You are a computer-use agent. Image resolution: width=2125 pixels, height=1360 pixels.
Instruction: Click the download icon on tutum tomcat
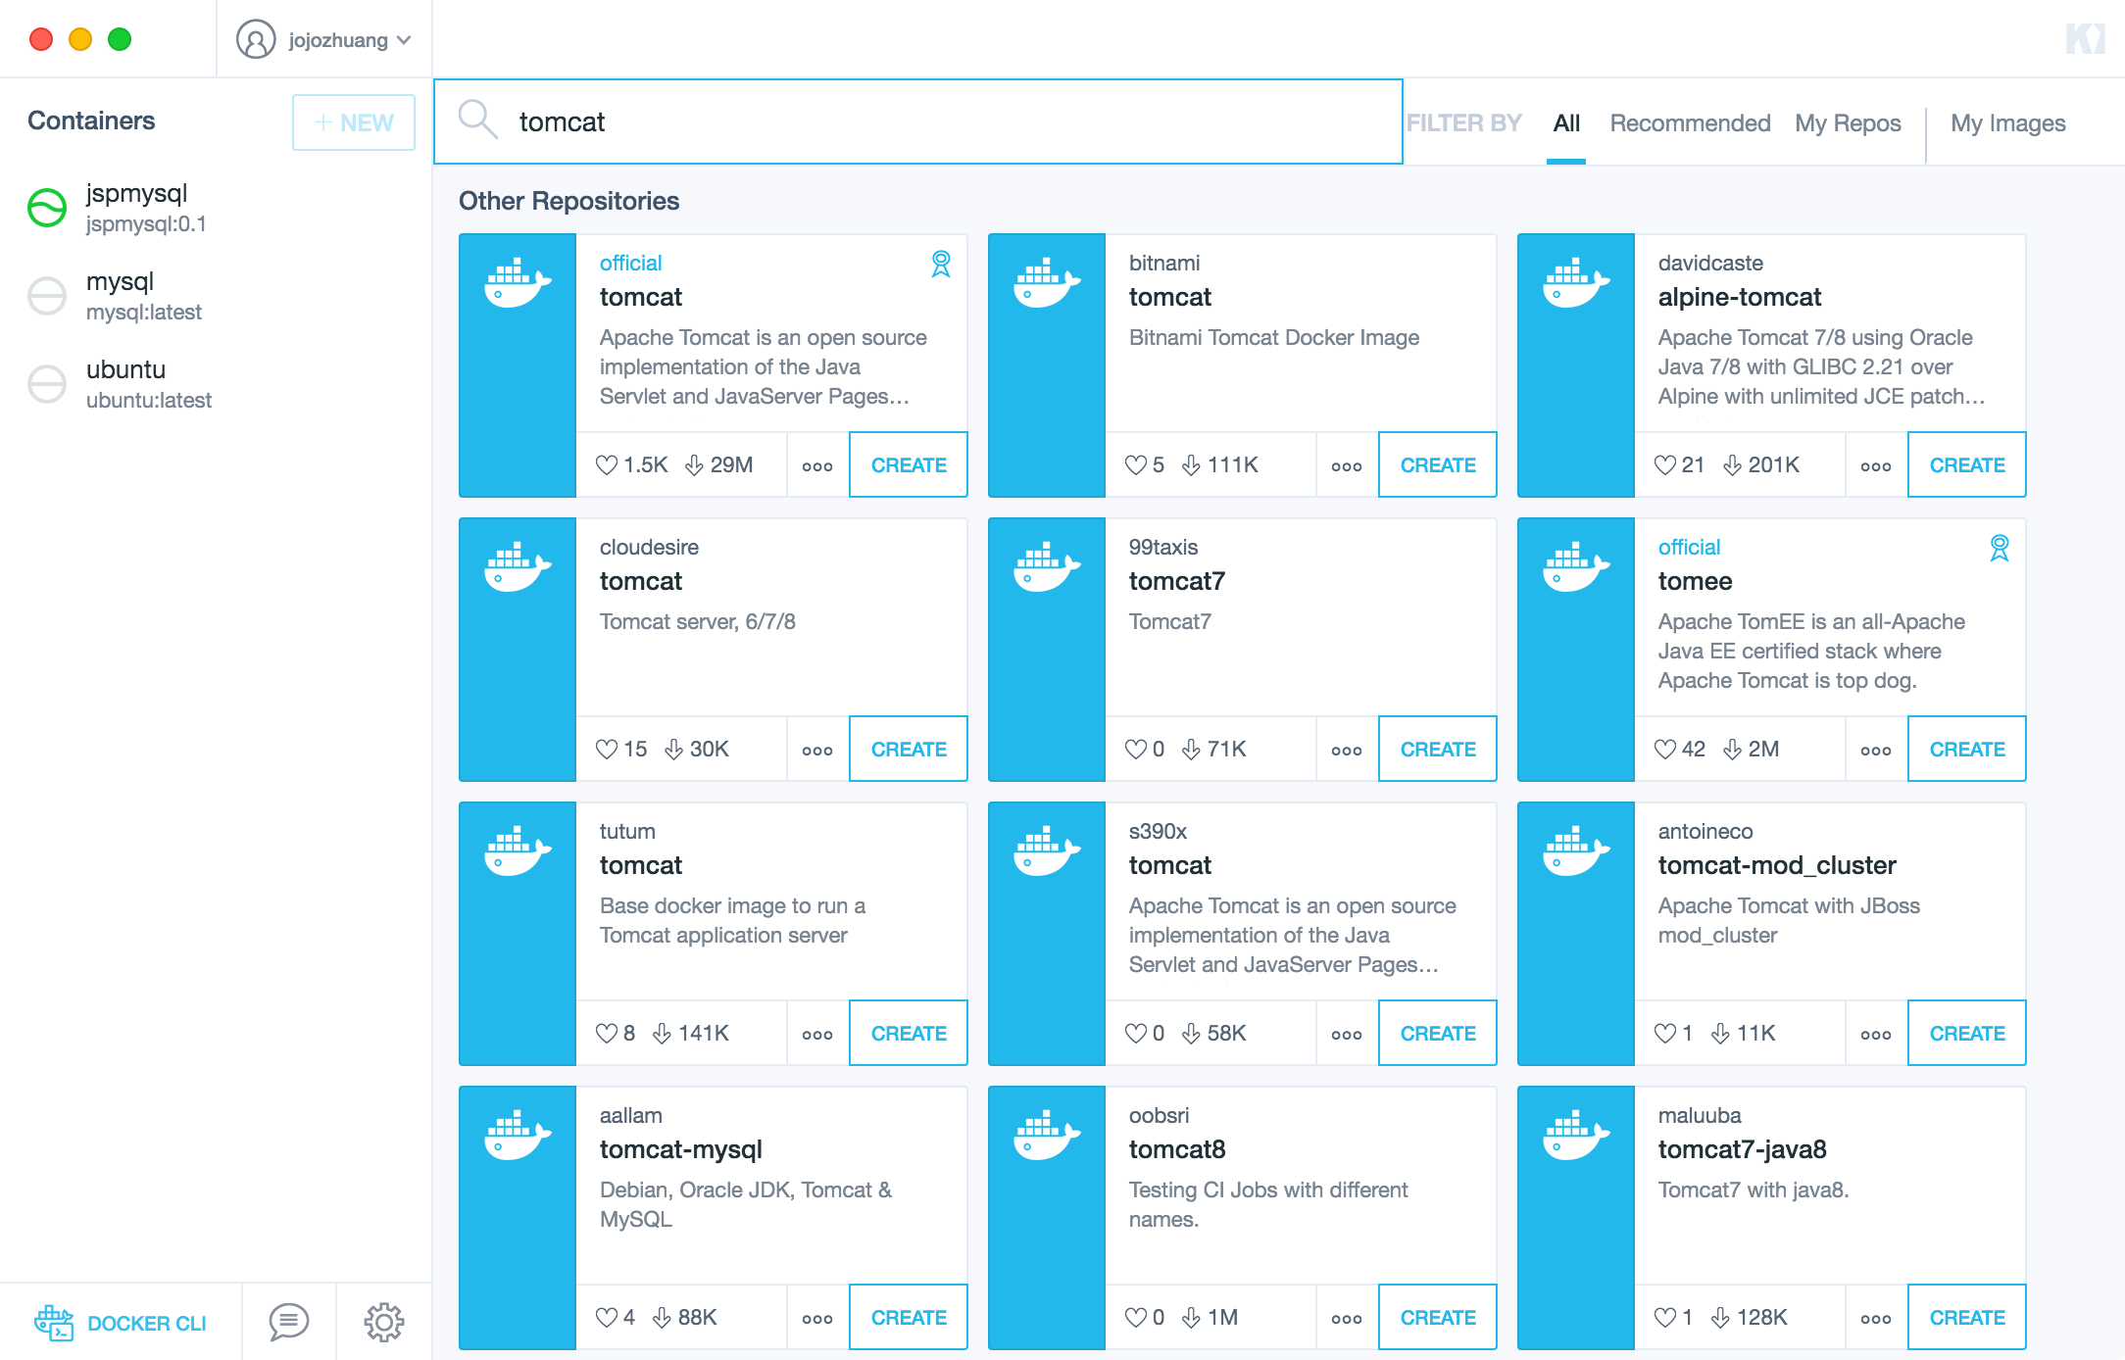662,1033
